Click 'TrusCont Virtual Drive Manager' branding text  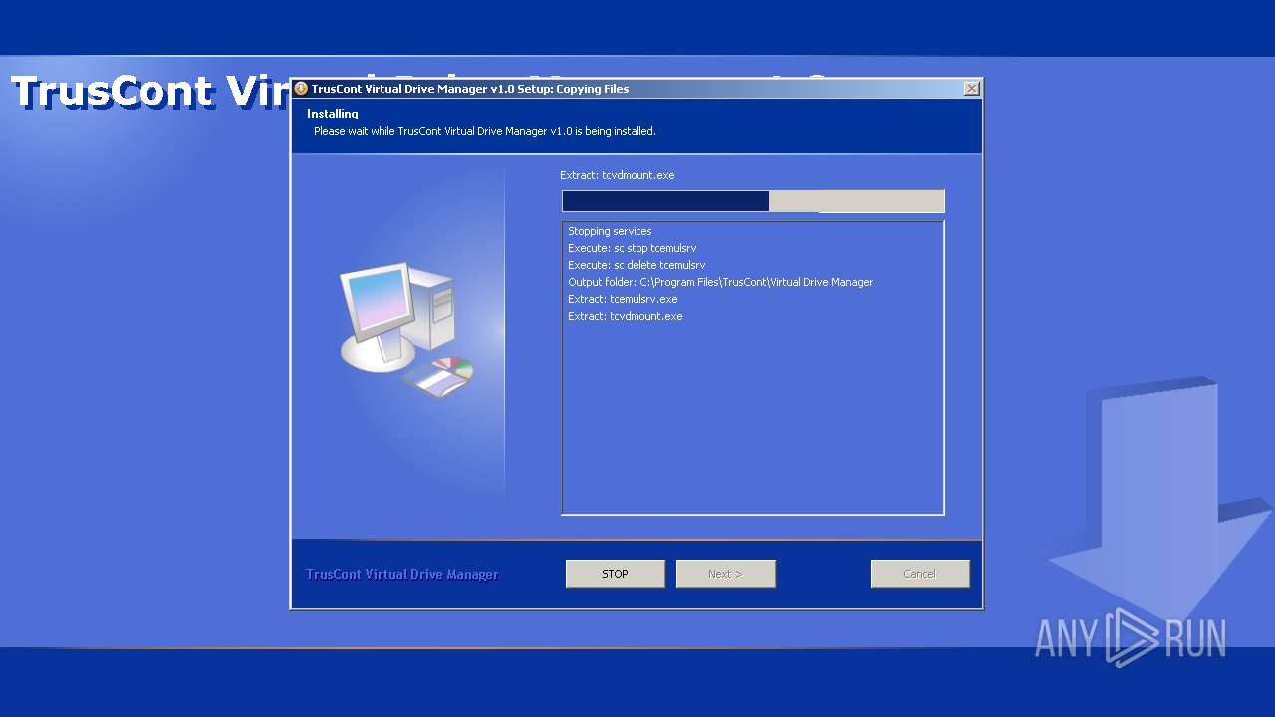401,575
